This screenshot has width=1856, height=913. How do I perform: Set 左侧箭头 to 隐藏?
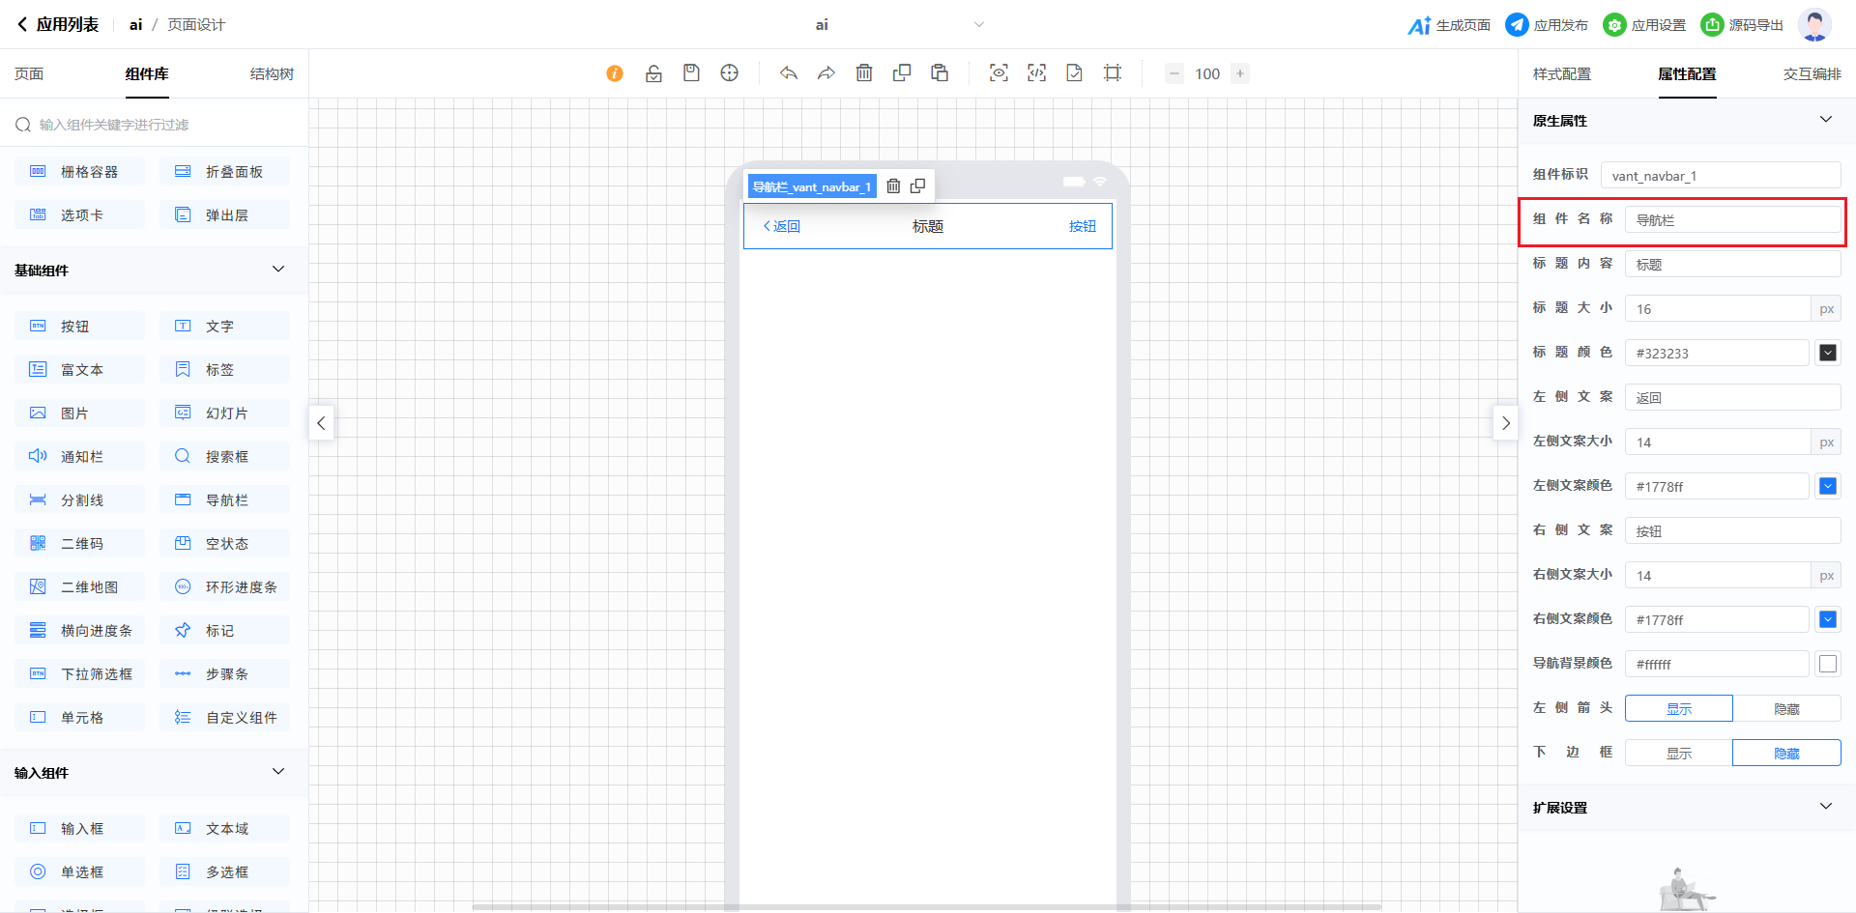click(1786, 709)
